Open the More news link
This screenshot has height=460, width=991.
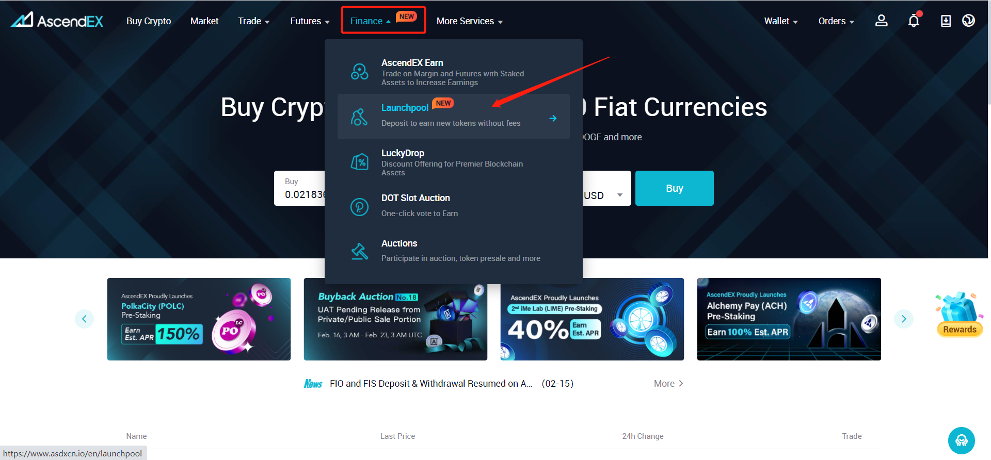(668, 384)
